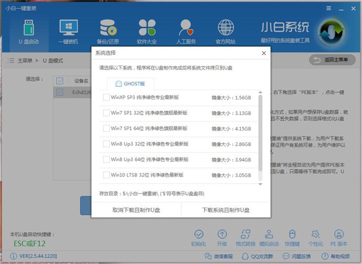Click the 小白系统 round logo
This screenshot has height=264, width=362.
pyautogui.click(x=331, y=32)
